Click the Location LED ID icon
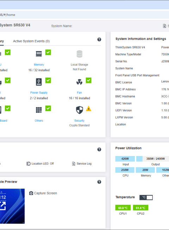This screenshot has height=230, width=169. pos(28,163)
